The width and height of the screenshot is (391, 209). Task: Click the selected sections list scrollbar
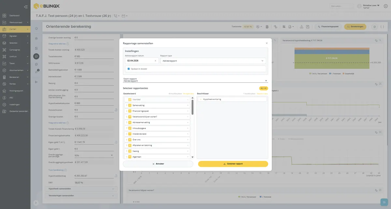(x=192, y=107)
